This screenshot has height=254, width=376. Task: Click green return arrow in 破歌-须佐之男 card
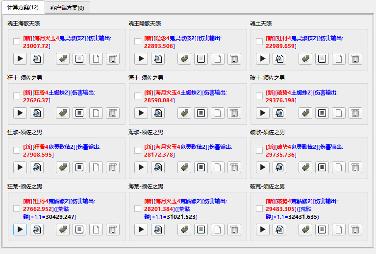[305, 167]
